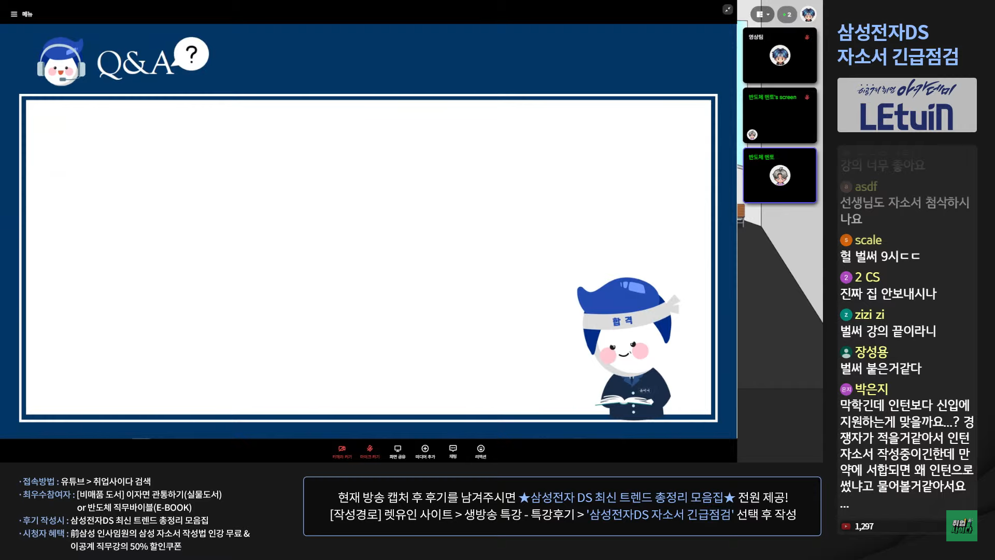The height and width of the screenshot is (560, 995).
Task: Click the YouTube viewer count icon
Action: 846,526
